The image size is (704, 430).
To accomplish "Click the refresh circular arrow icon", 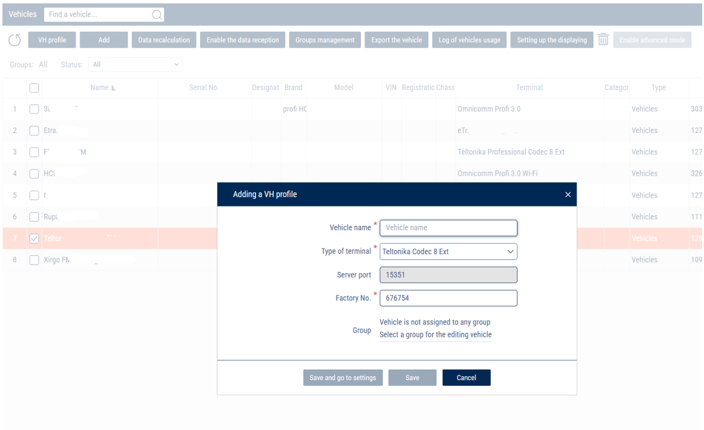I will point(14,40).
